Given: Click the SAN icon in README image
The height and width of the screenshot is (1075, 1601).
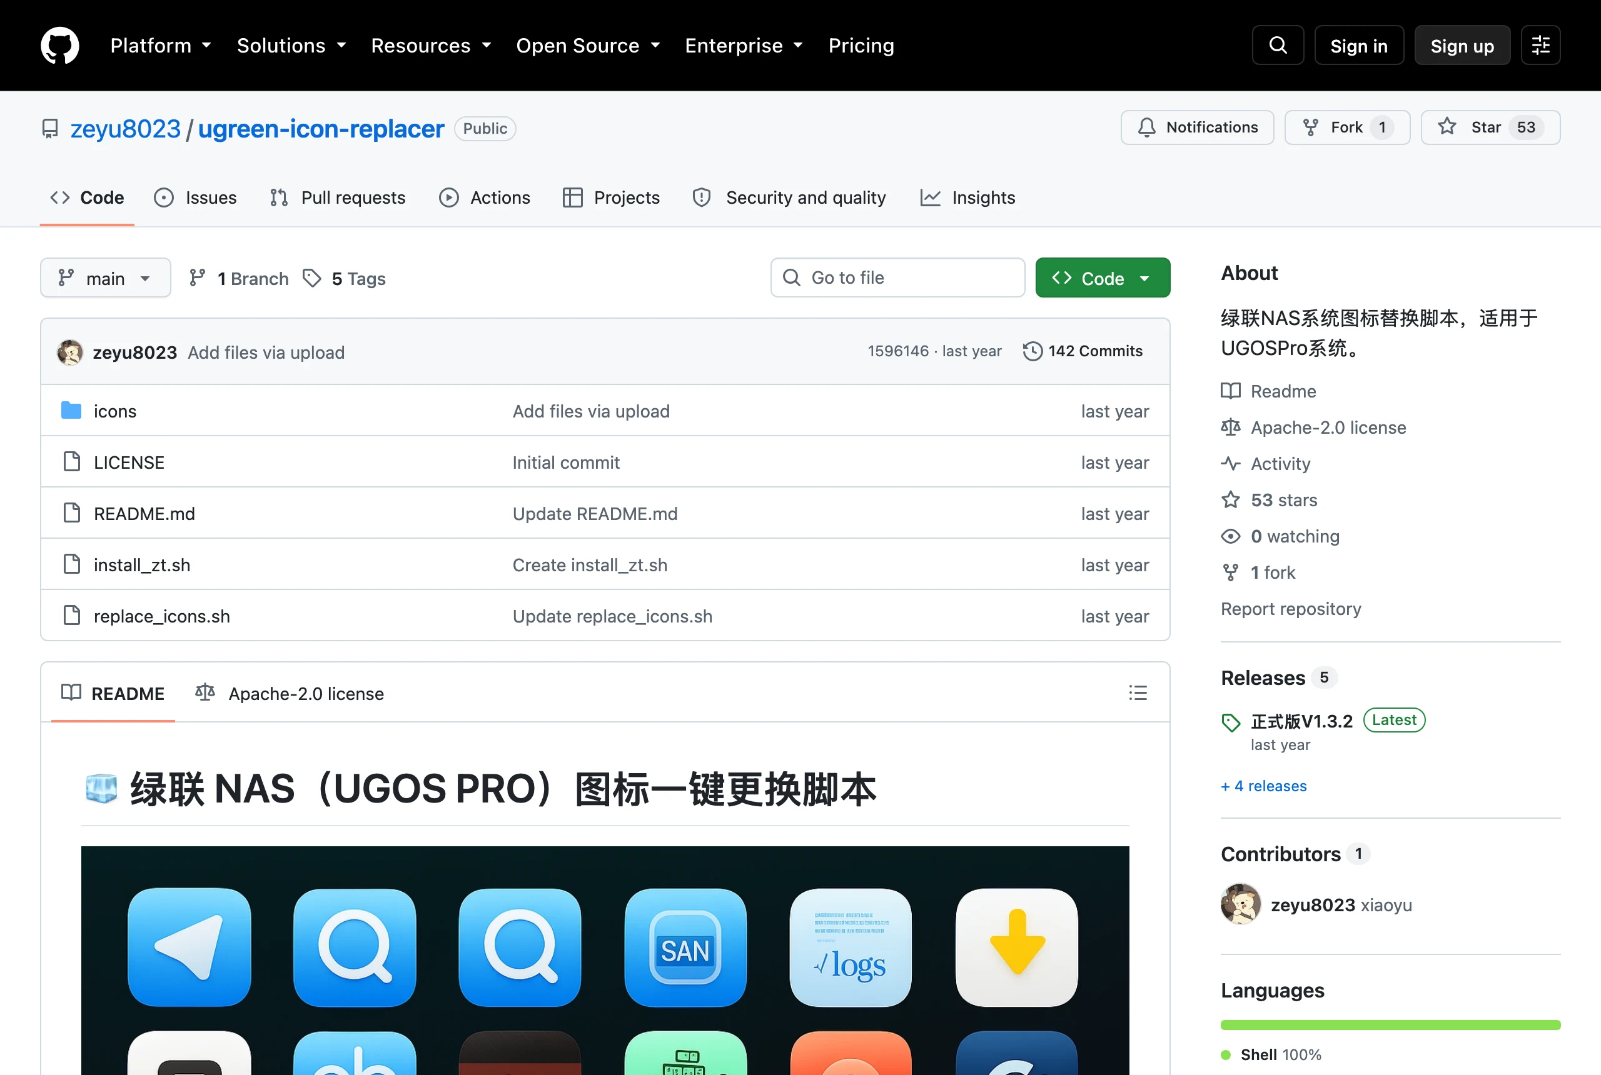Looking at the screenshot, I should (x=685, y=947).
